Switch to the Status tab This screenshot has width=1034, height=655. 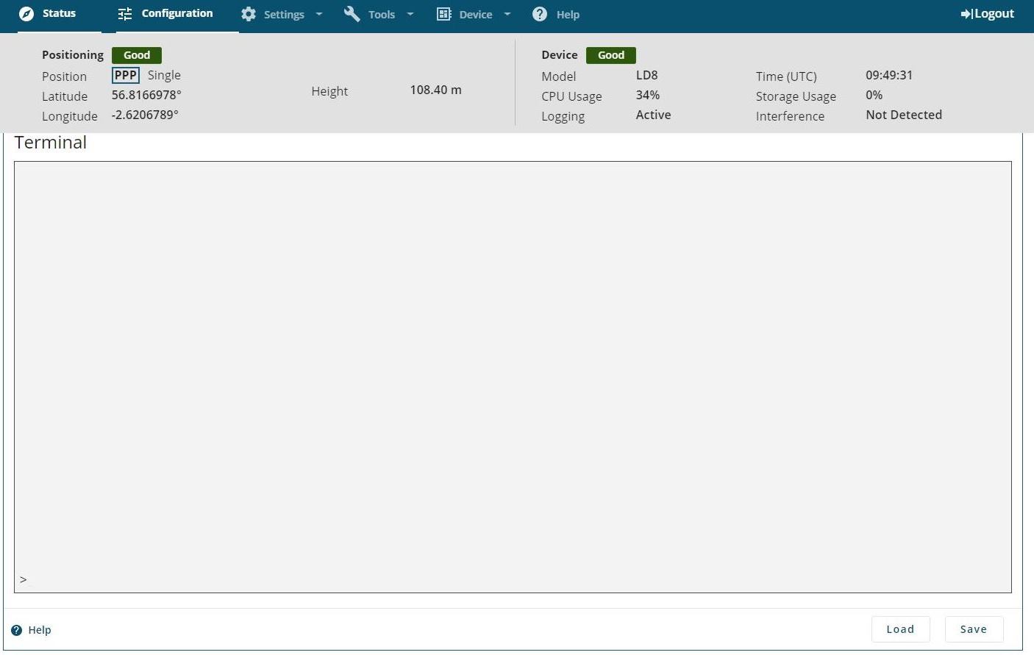coord(57,13)
